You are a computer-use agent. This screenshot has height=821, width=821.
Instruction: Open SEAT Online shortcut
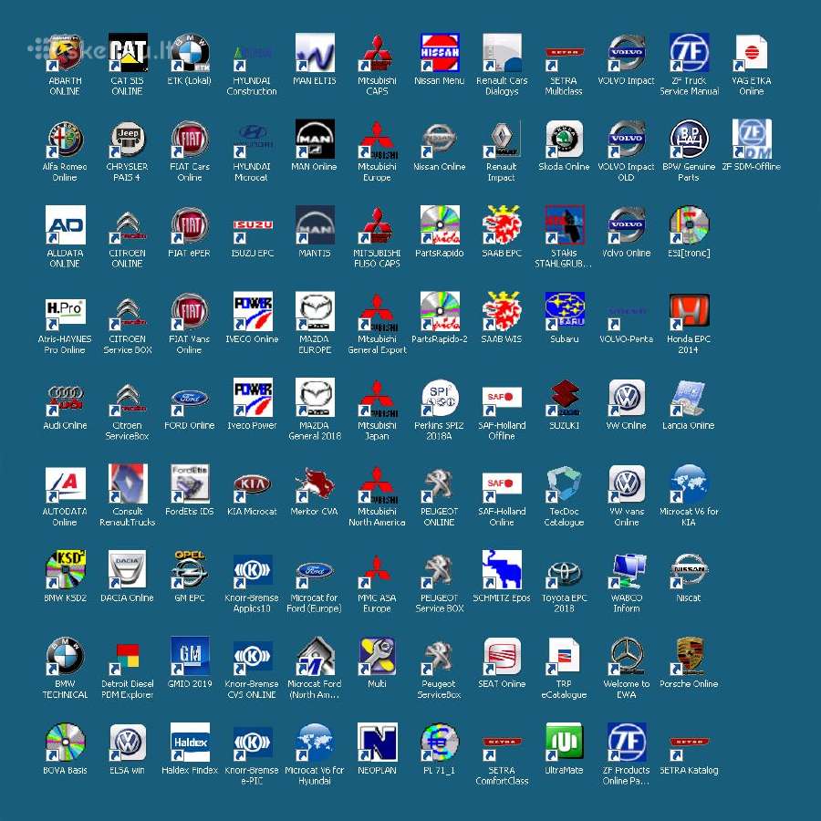click(502, 656)
